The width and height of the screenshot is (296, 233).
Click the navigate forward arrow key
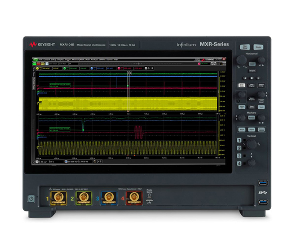258,78
